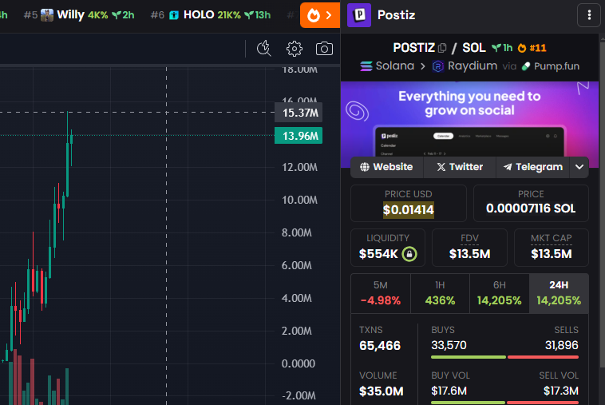Click the Pump.fun source link

pyautogui.click(x=550, y=66)
